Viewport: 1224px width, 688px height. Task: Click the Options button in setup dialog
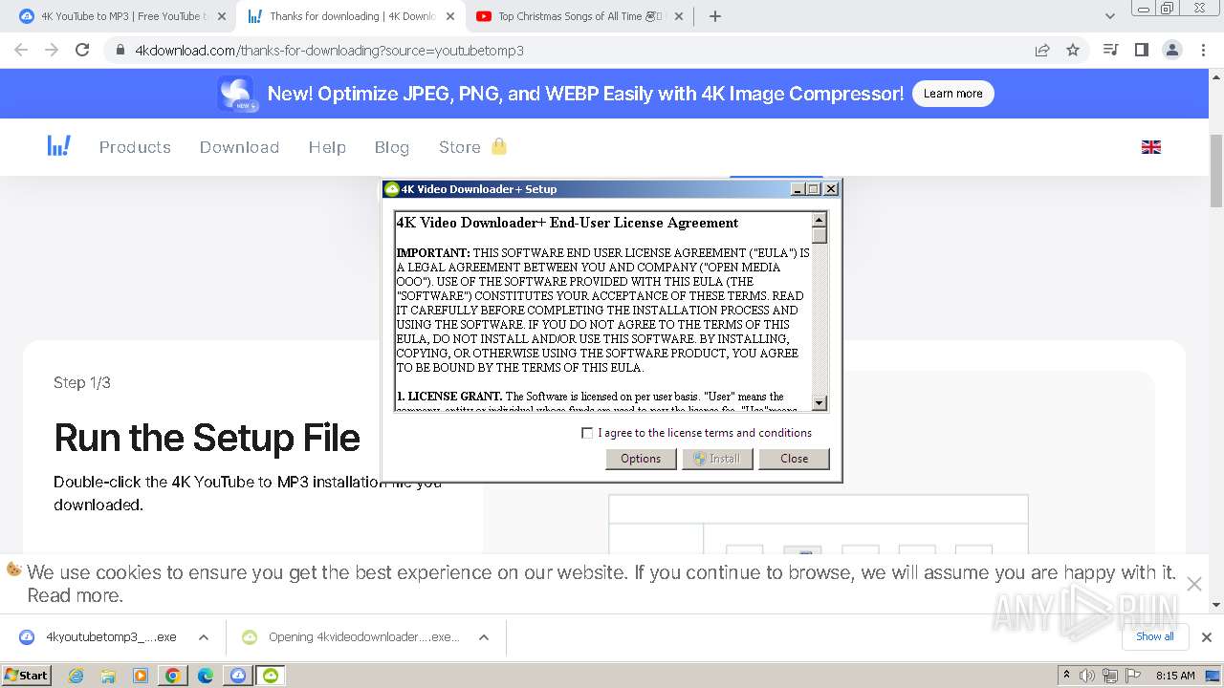641,459
